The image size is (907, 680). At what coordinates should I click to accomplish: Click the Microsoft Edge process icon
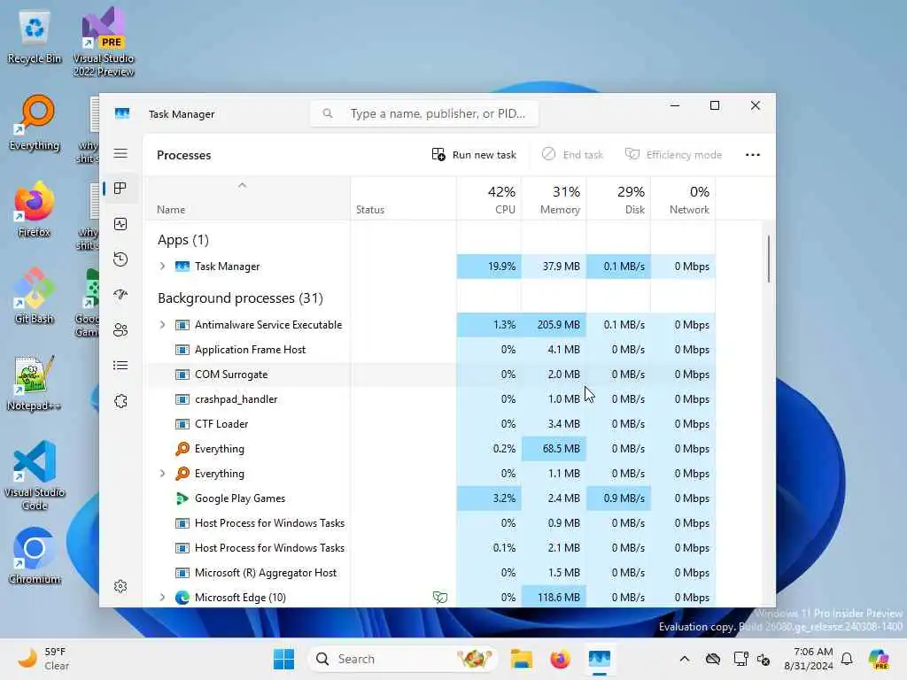[x=182, y=598]
